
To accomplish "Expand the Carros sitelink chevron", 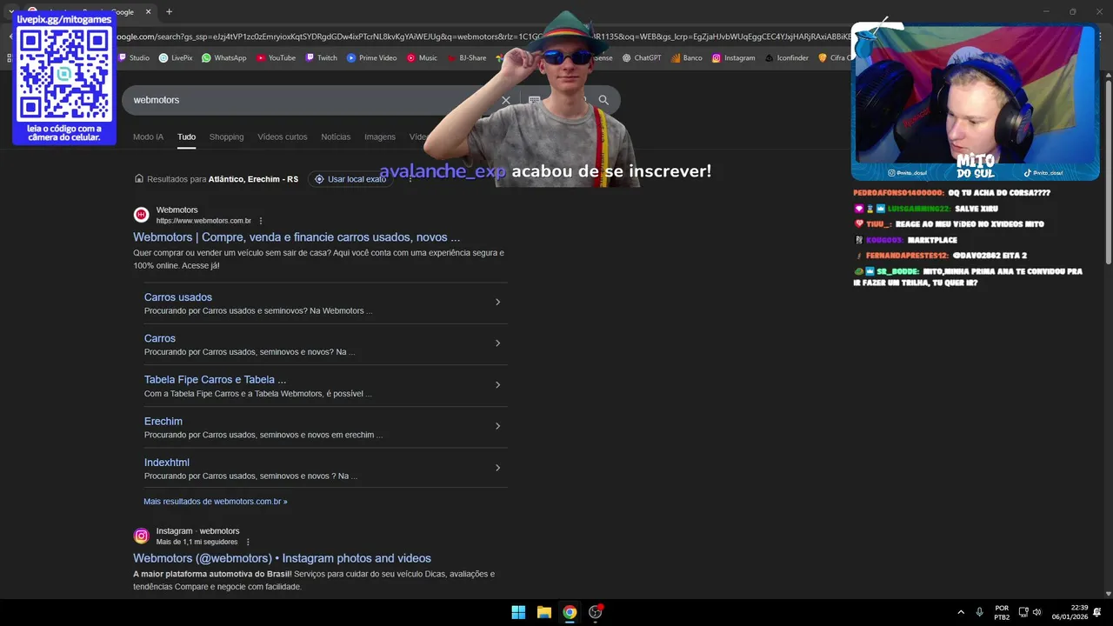I will [497, 343].
